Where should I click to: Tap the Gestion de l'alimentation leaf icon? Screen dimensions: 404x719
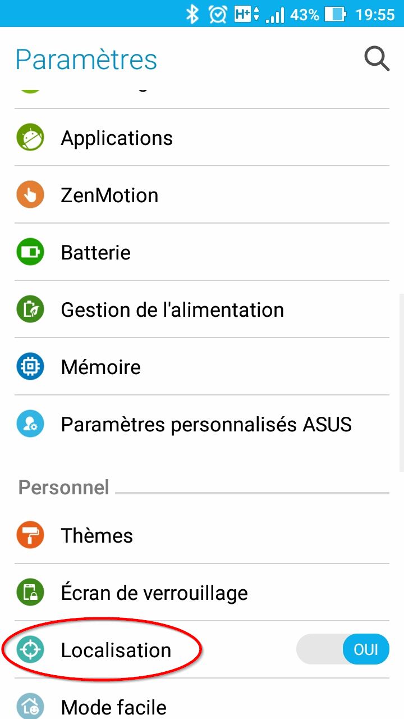[x=30, y=310]
